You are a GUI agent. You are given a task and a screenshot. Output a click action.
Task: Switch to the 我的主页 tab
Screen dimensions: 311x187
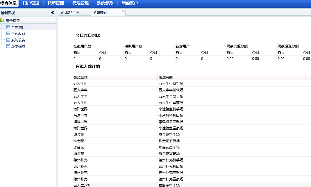click(x=73, y=12)
